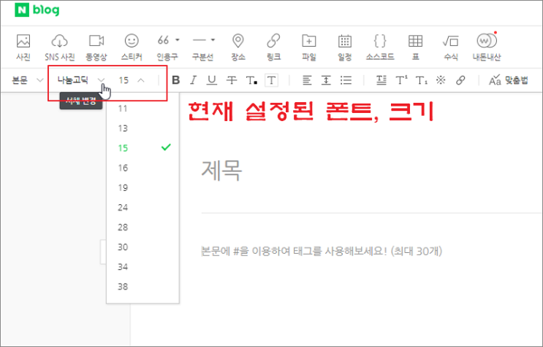Viewport: 543px width, 347px height.
Task: Open the text alignment options
Action: tap(306, 80)
